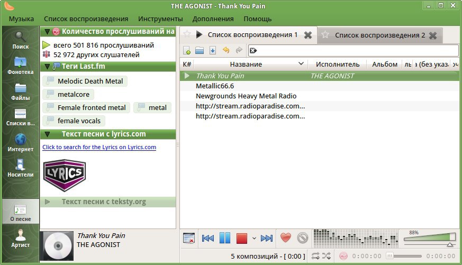Load a playlist with the folder icon
Image resolution: width=462 pixels, height=265 pixels.
point(200,50)
